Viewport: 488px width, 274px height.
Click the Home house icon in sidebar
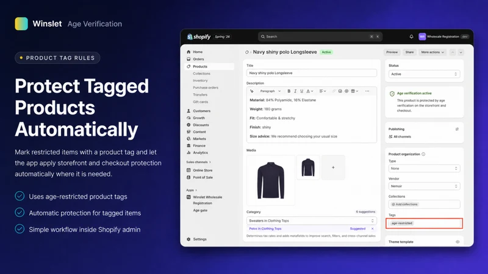[x=188, y=52]
